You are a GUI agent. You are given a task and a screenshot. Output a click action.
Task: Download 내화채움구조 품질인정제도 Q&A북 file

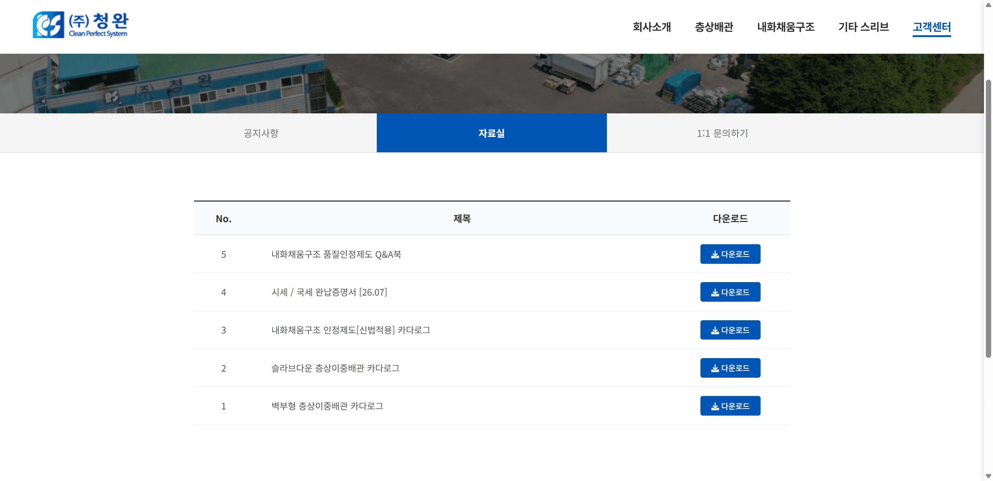730,254
